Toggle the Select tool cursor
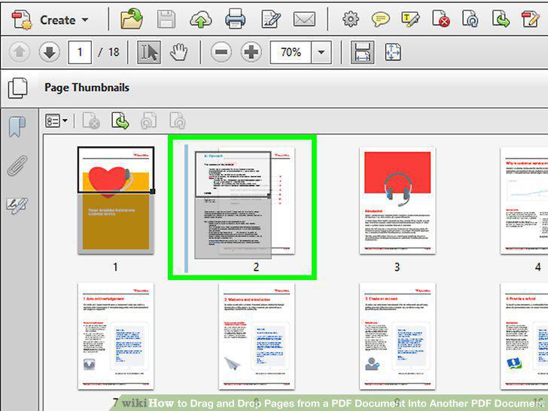This screenshot has height=411, width=548. click(x=149, y=53)
